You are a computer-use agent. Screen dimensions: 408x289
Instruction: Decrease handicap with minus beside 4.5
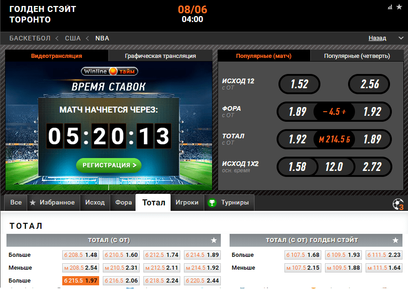tap(325, 112)
